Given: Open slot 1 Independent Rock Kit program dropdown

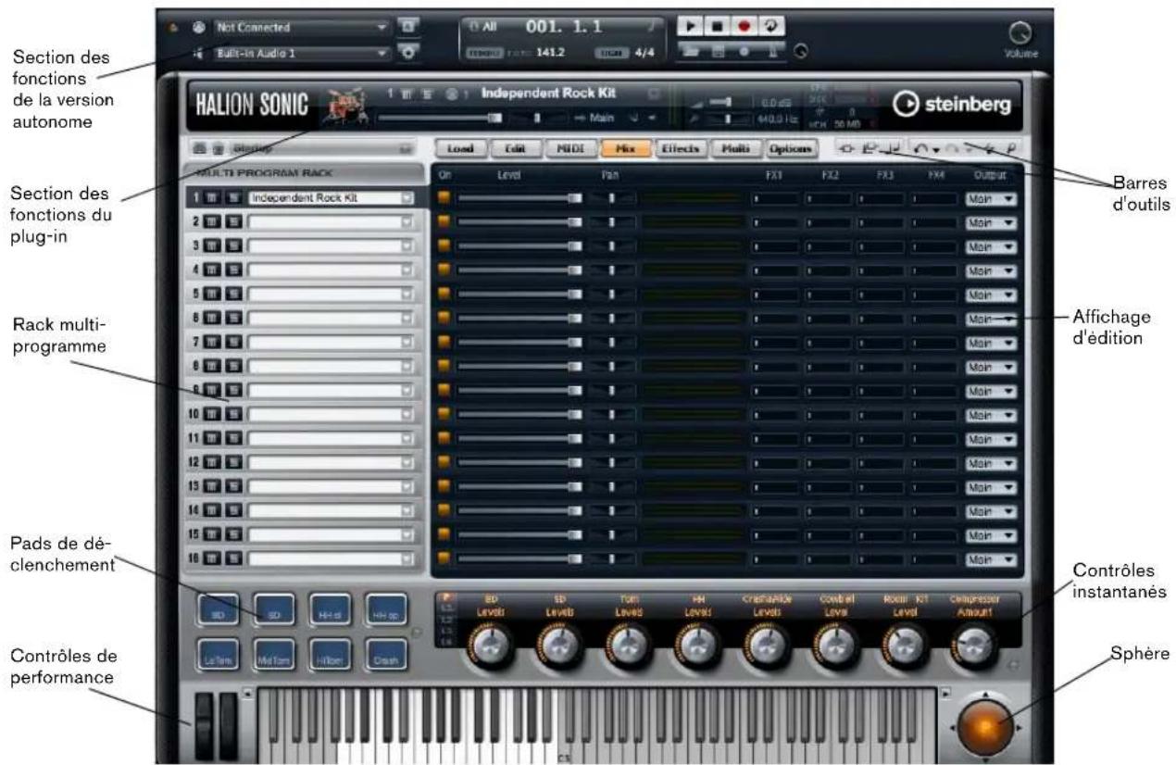Looking at the screenshot, I should tap(407, 197).
